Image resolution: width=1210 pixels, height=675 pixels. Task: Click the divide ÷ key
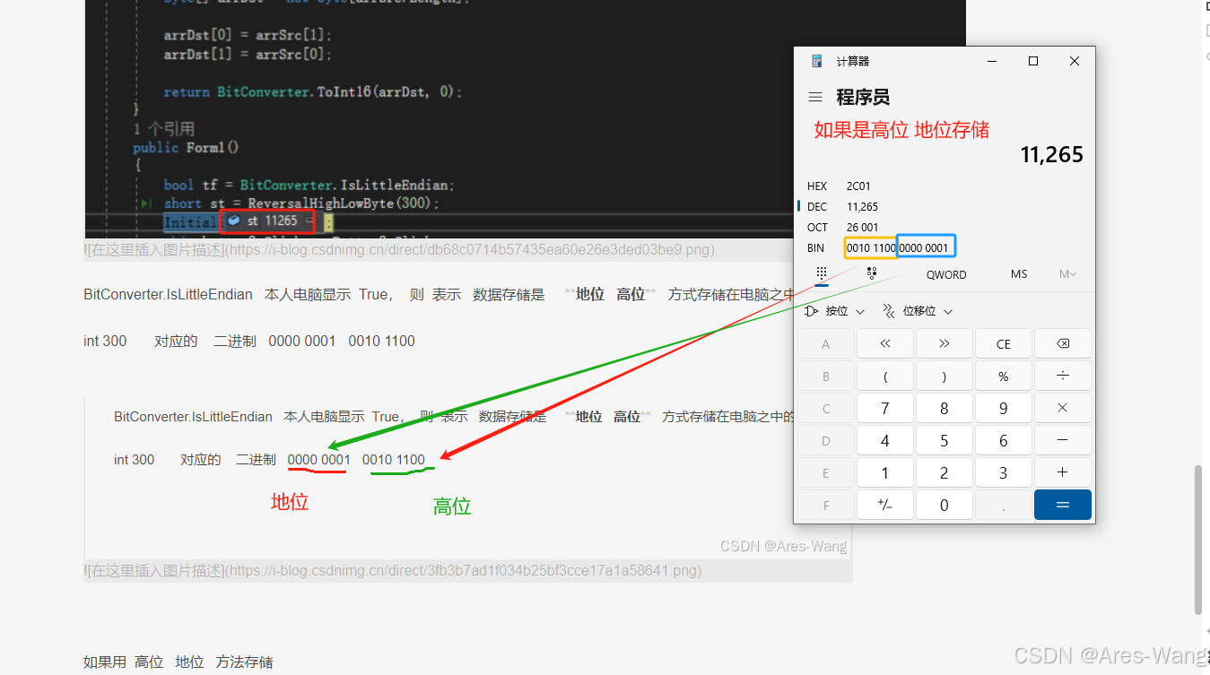click(1063, 376)
